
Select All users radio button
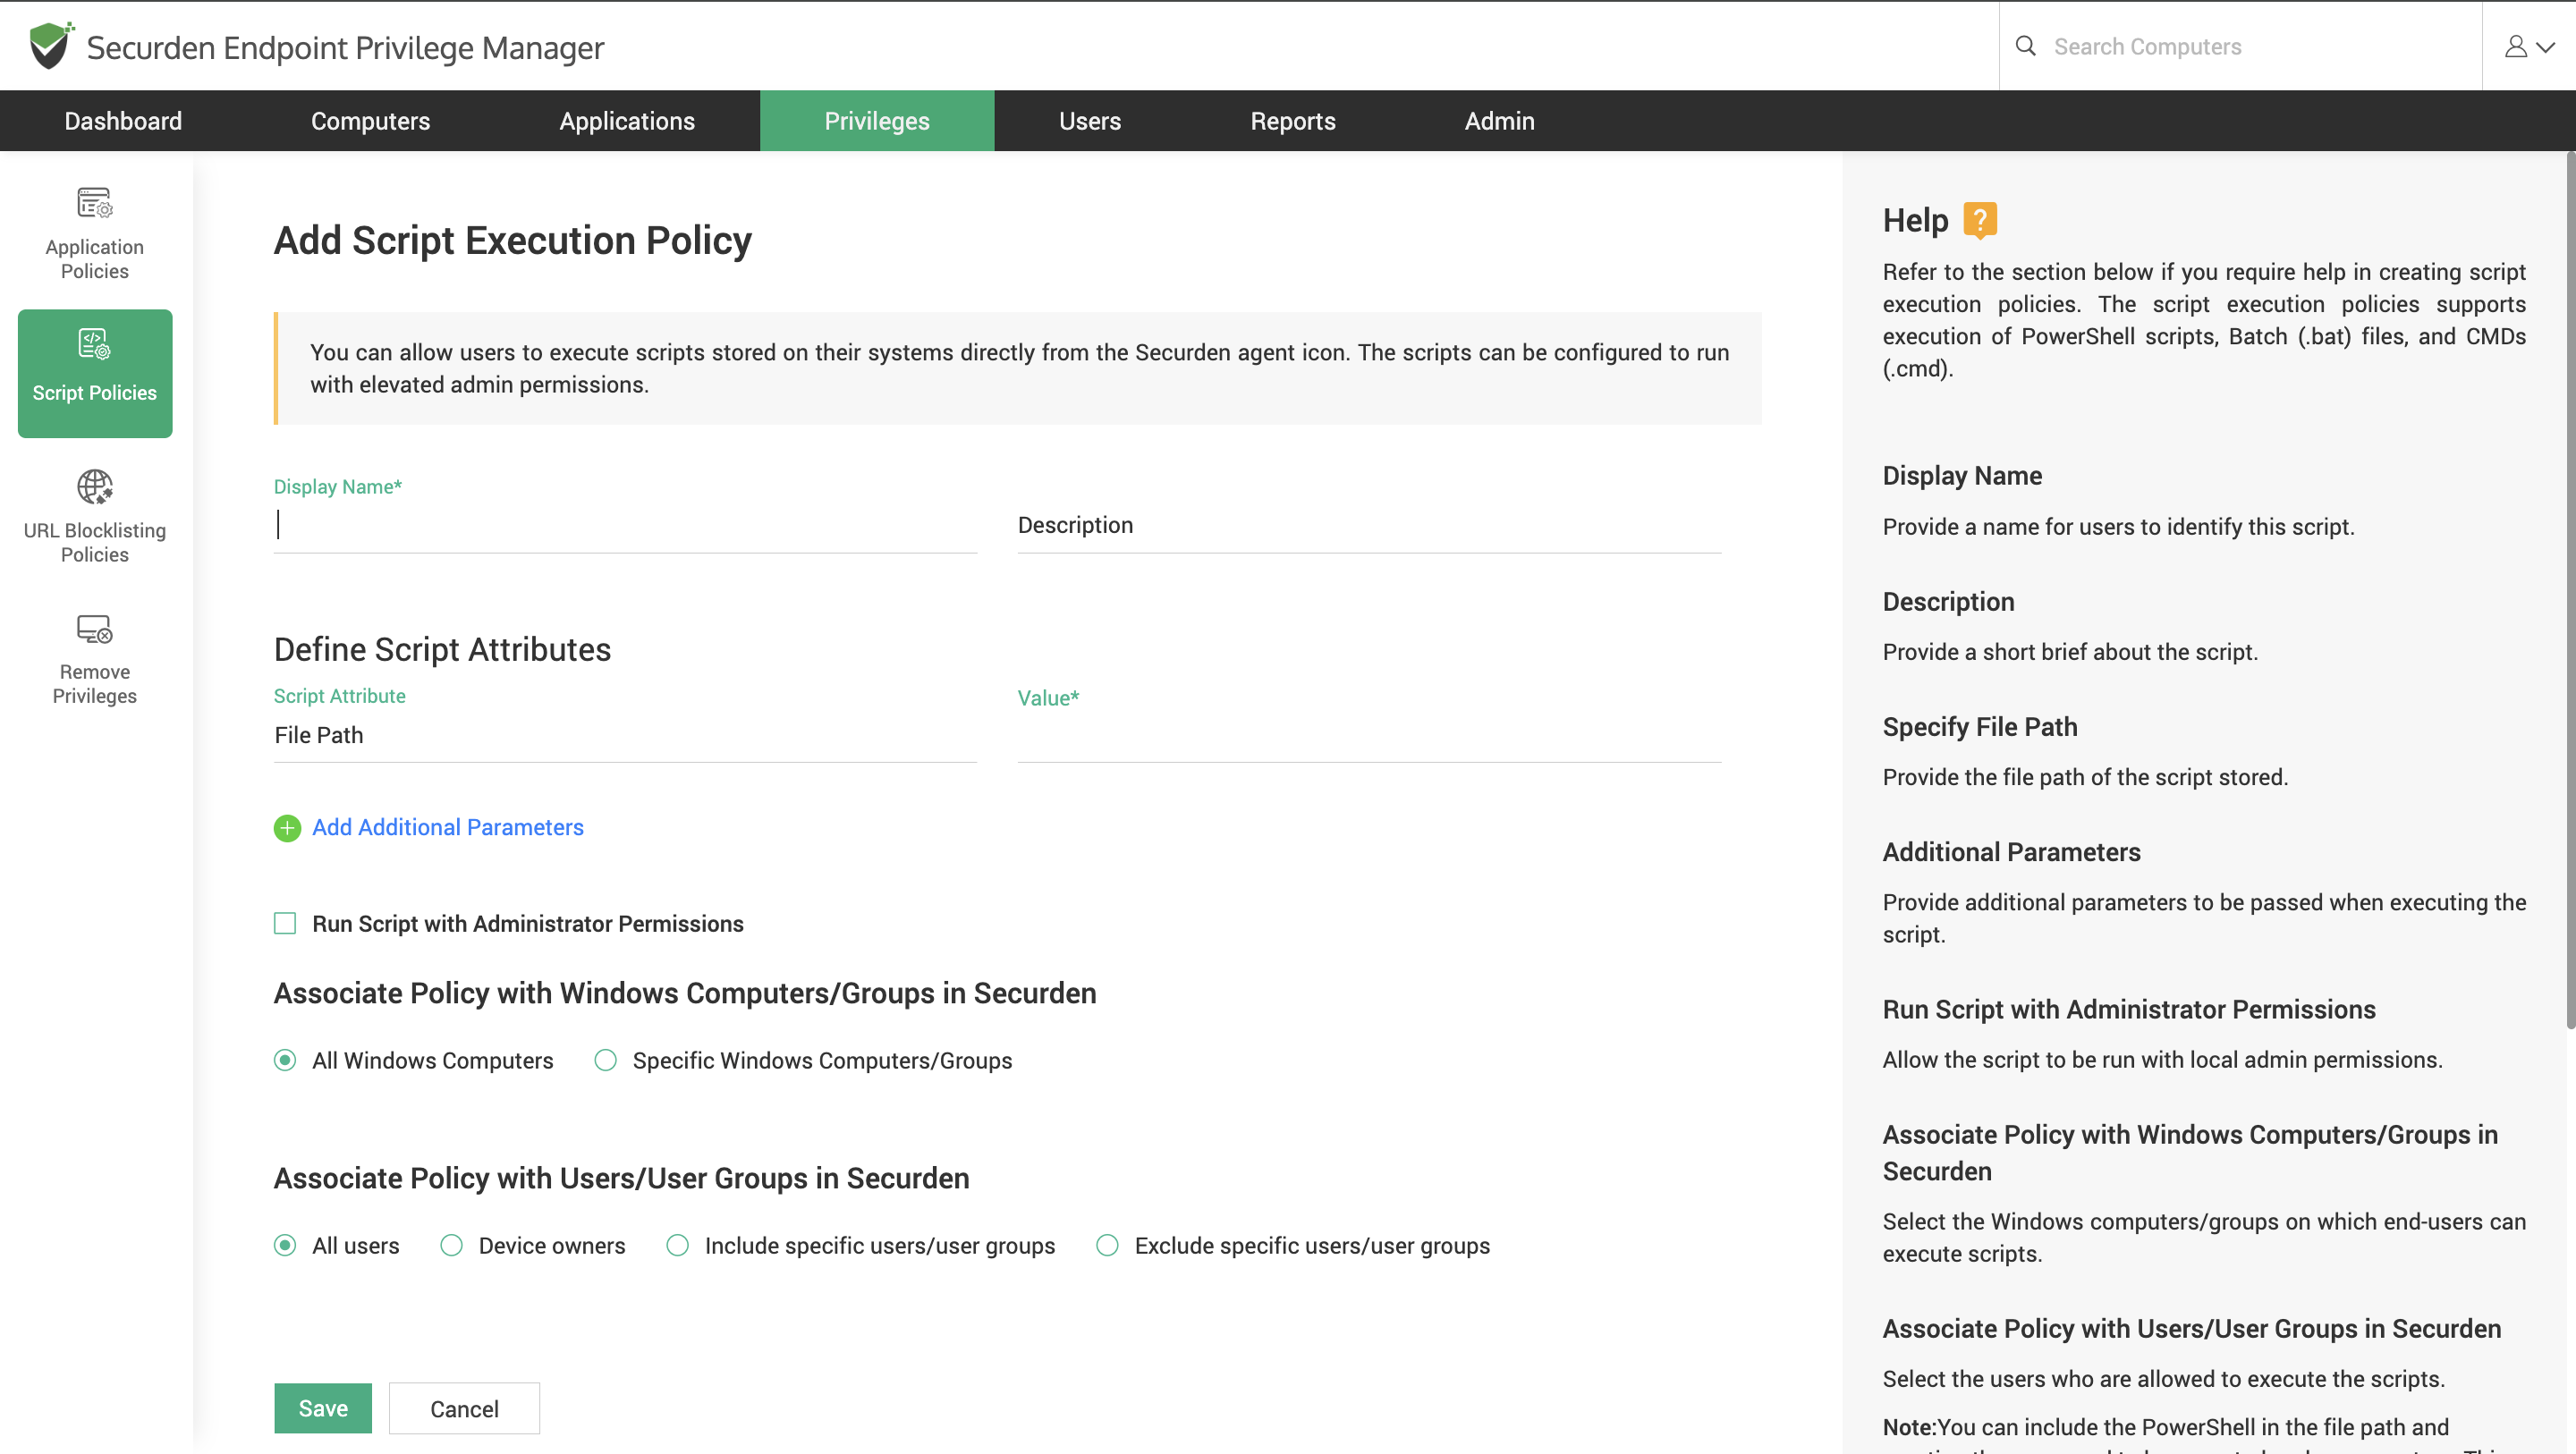pos(285,1245)
